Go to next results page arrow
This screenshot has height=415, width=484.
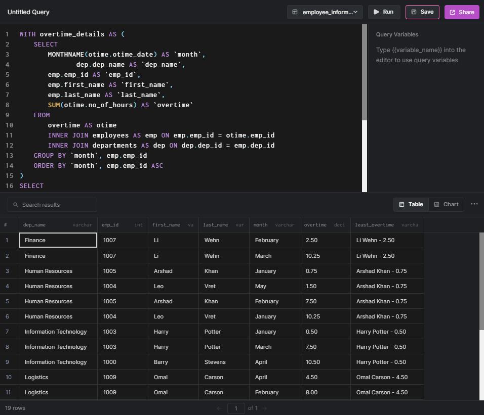click(x=265, y=408)
